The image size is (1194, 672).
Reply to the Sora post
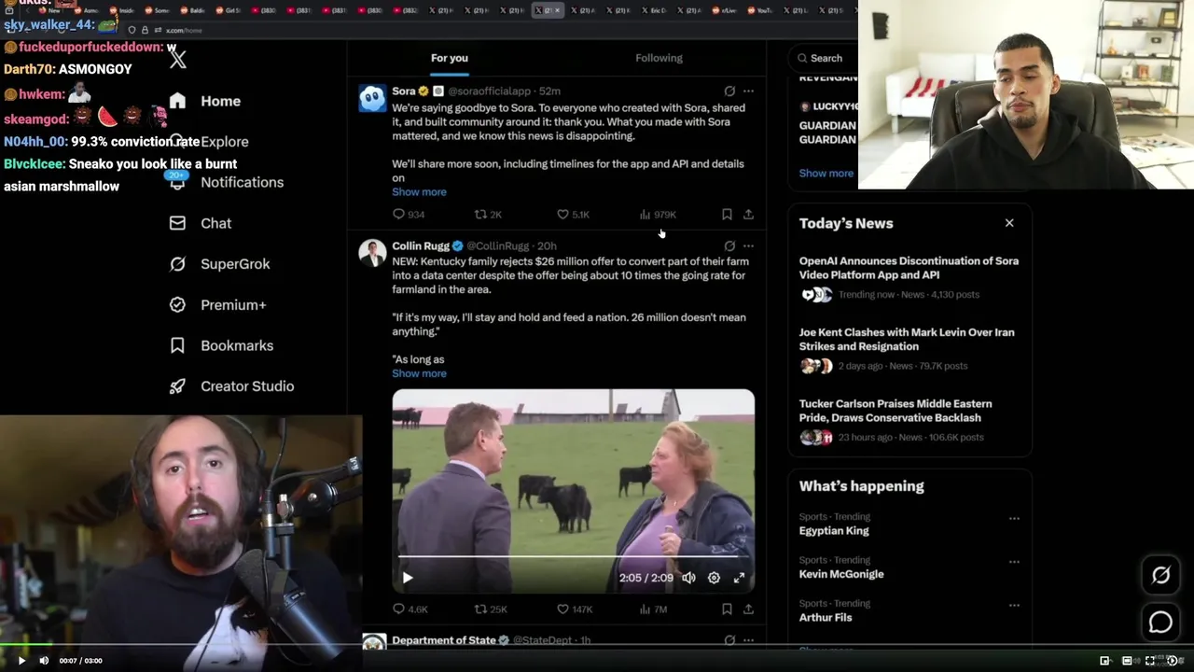[409, 215]
